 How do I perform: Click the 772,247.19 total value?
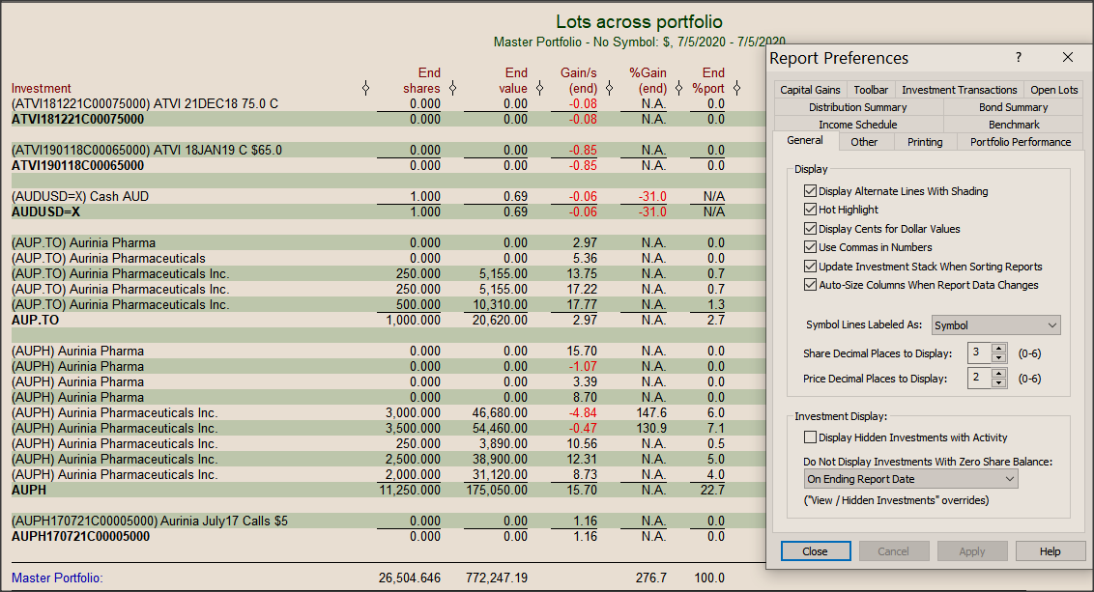497,578
